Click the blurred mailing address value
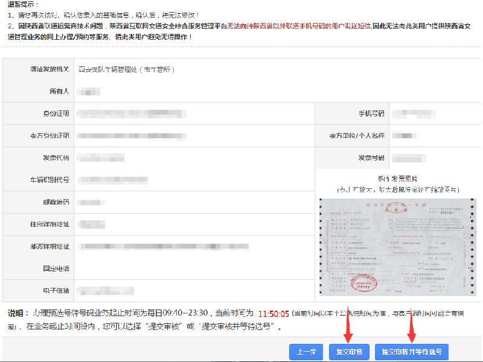Image resolution: width=483 pixels, height=362 pixels. [163, 247]
